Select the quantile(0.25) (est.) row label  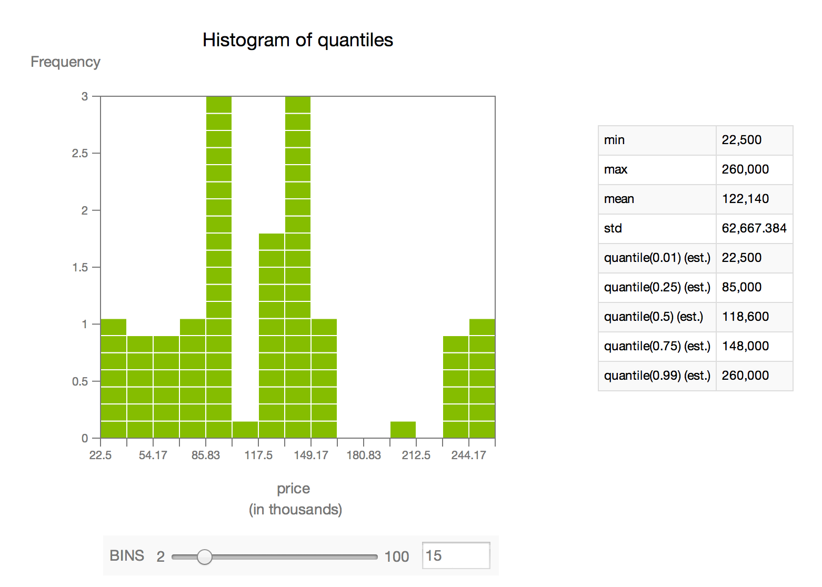pos(657,287)
